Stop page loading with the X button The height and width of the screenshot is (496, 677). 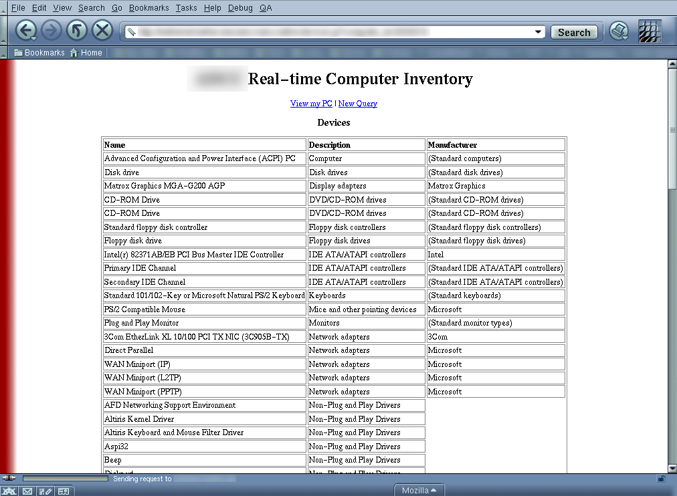pyautogui.click(x=102, y=31)
